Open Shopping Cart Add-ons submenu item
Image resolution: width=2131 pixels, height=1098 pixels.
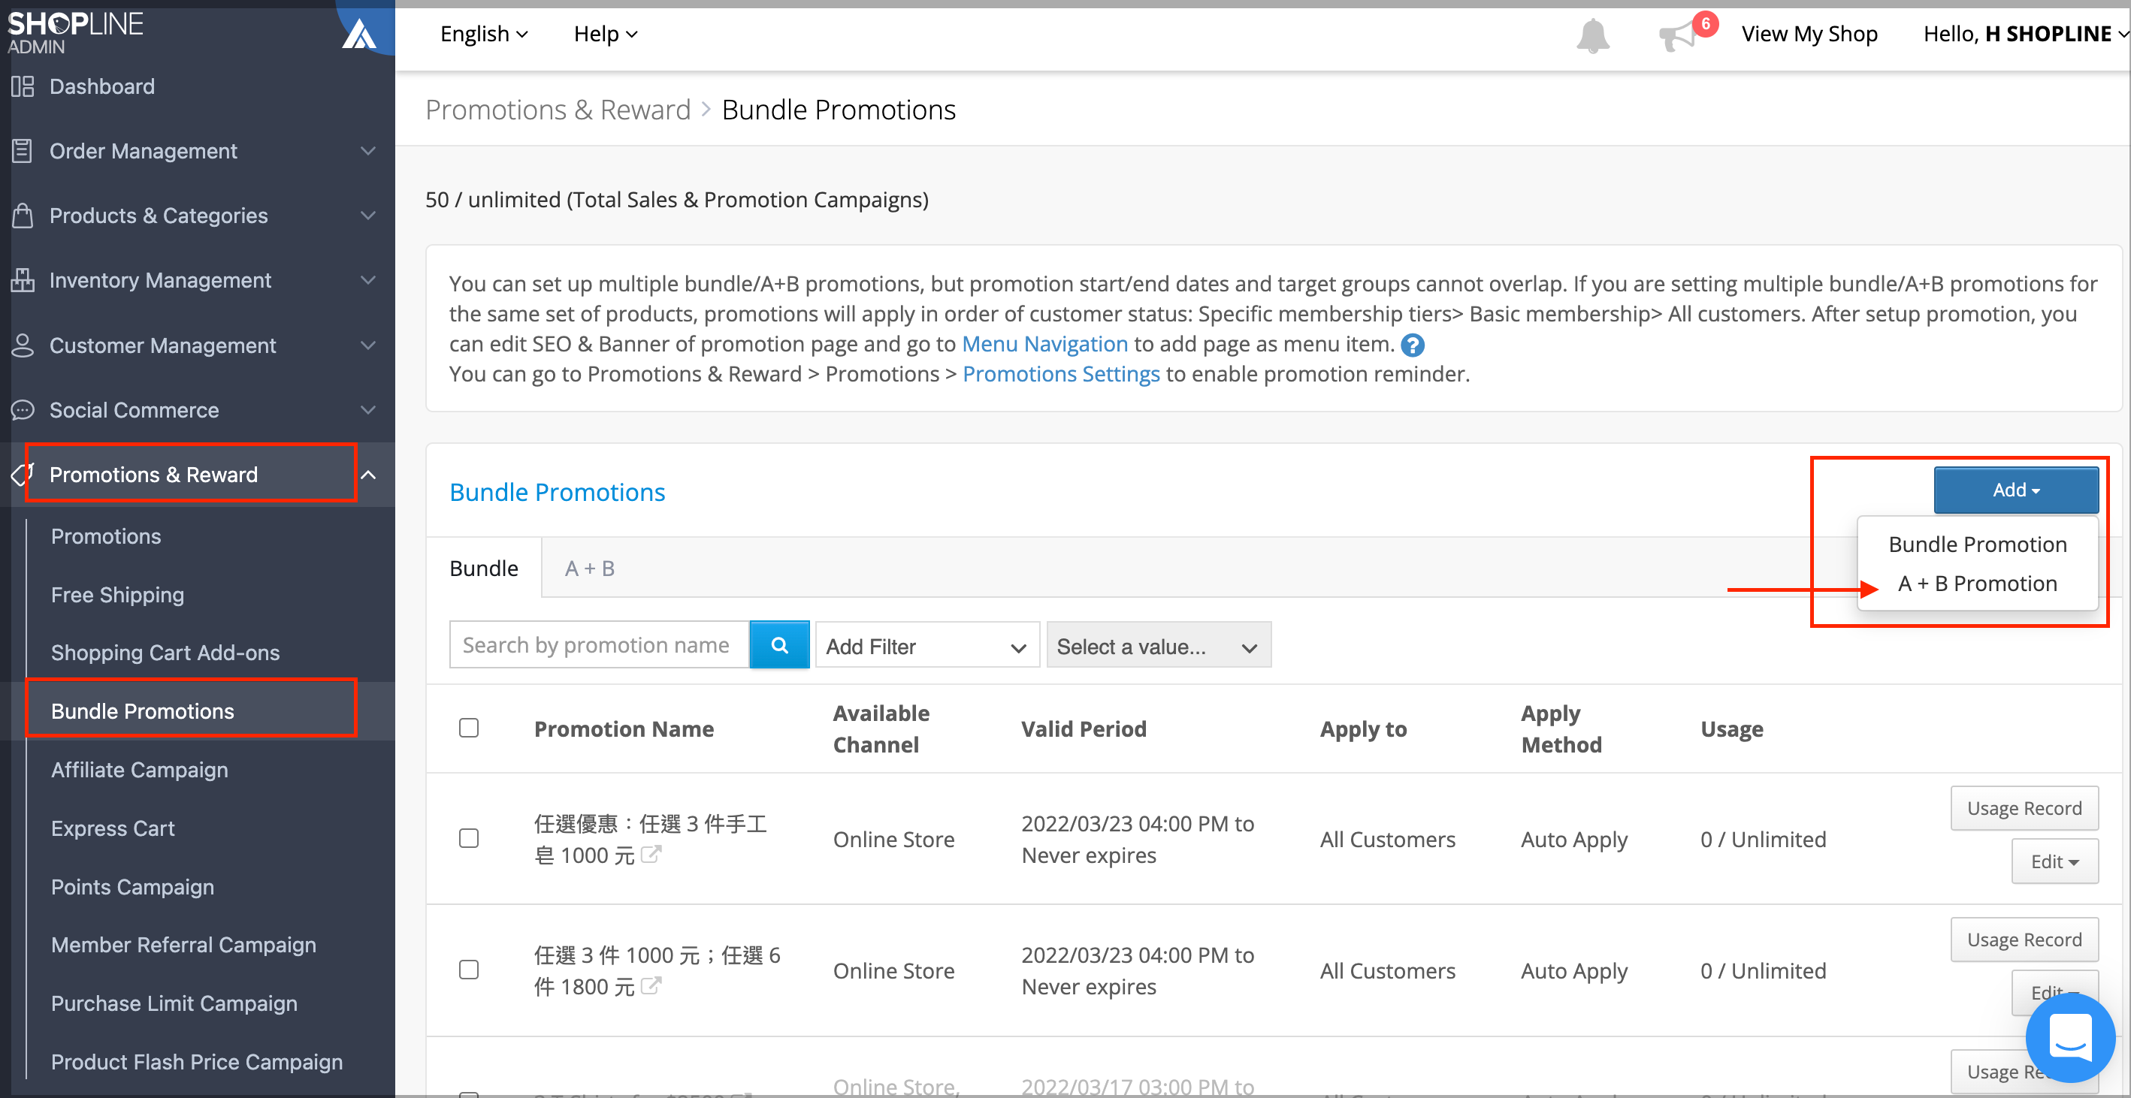[x=165, y=653]
